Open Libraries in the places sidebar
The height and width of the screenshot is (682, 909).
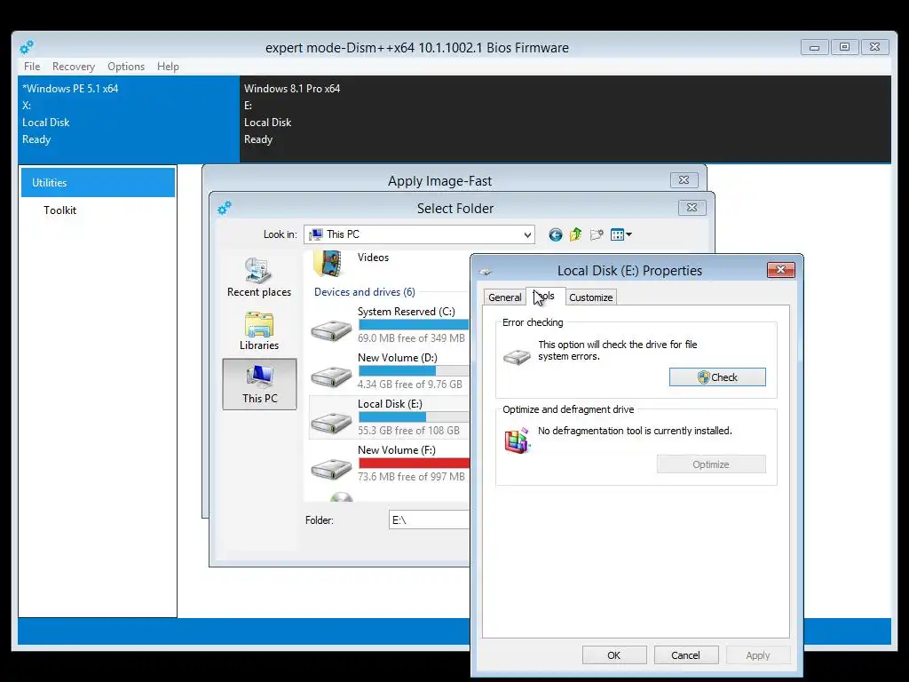259,331
